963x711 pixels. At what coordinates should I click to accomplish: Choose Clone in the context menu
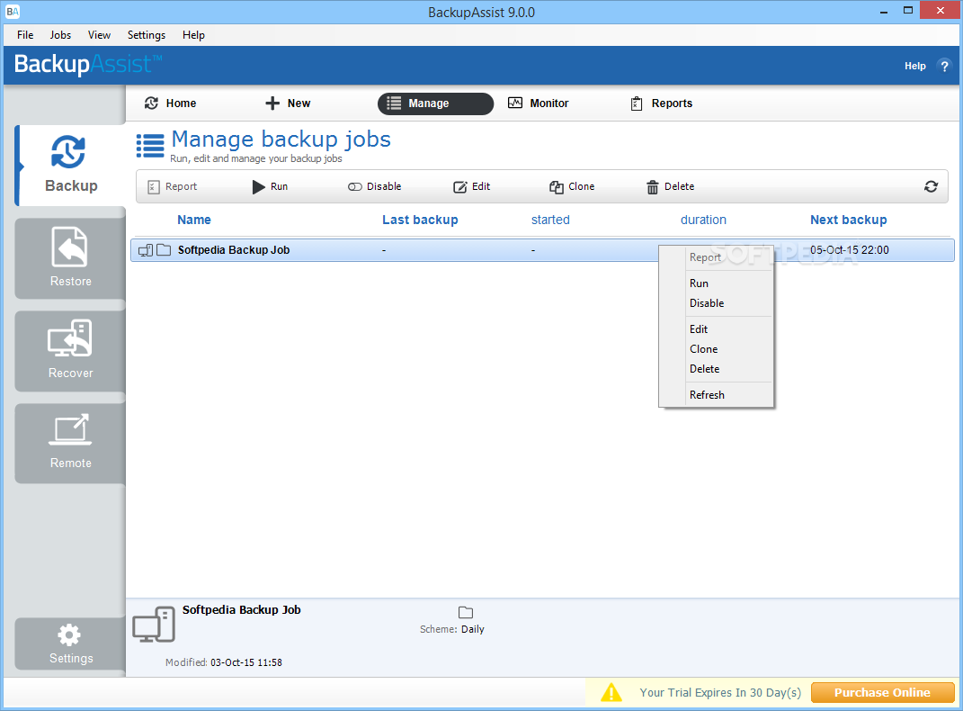[x=716, y=349]
